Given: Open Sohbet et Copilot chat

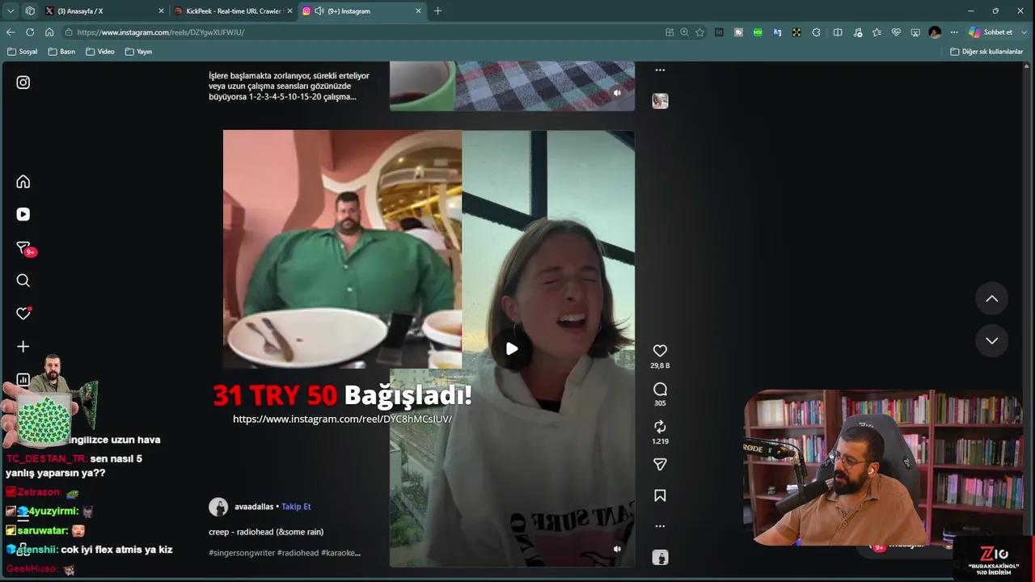Looking at the screenshot, I should pyautogui.click(x=991, y=32).
